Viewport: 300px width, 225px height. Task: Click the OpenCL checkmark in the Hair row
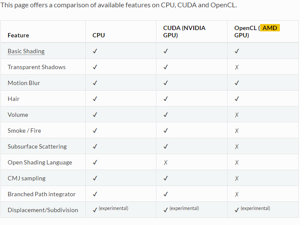click(237, 99)
